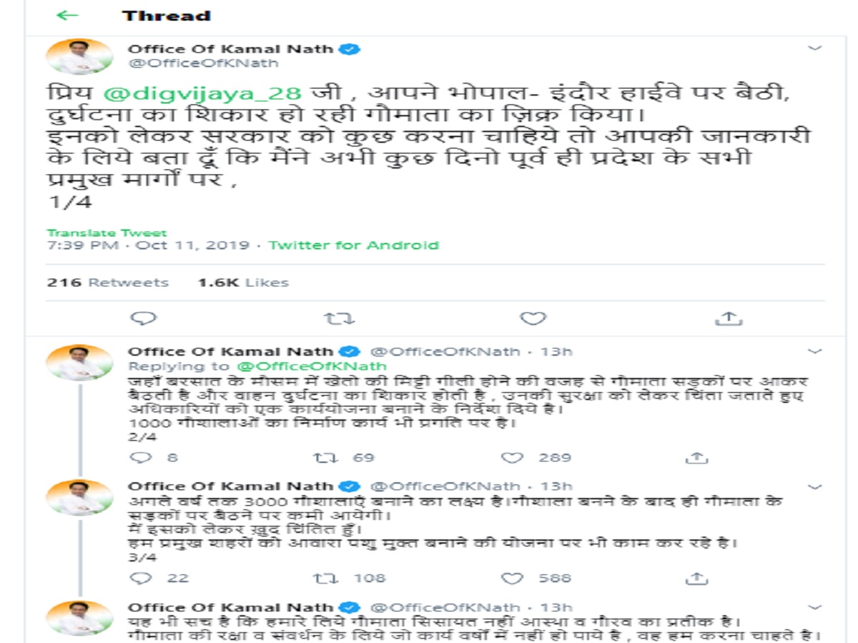Go back using the green arrow
The image size is (858, 643).
click(66, 16)
